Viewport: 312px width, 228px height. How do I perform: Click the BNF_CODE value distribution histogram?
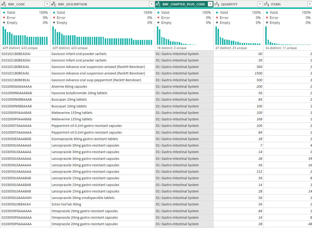point(25,36)
